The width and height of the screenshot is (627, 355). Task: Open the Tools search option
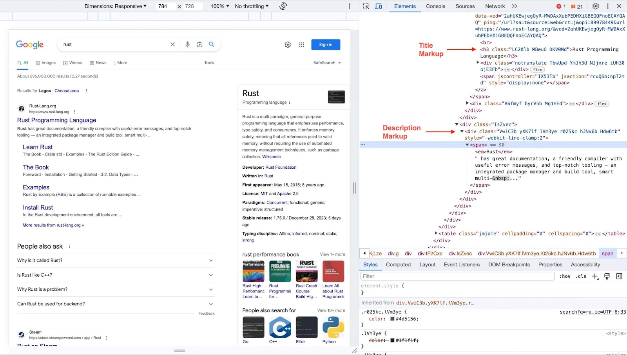pyautogui.click(x=209, y=63)
